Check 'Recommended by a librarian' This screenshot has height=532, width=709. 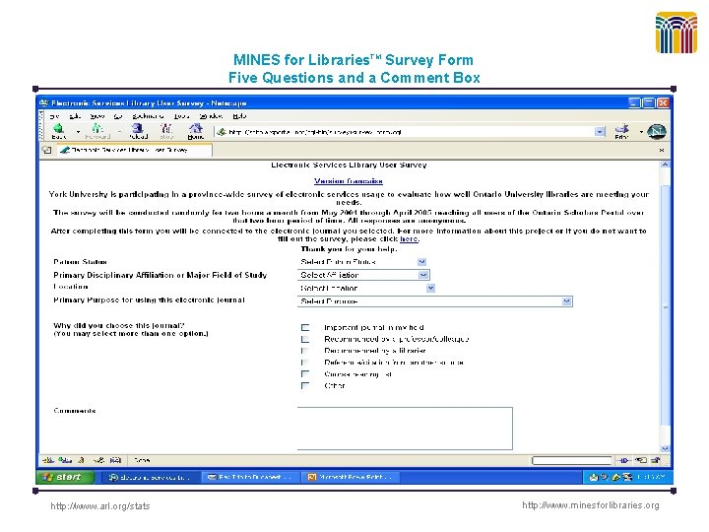click(x=305, y=351)
